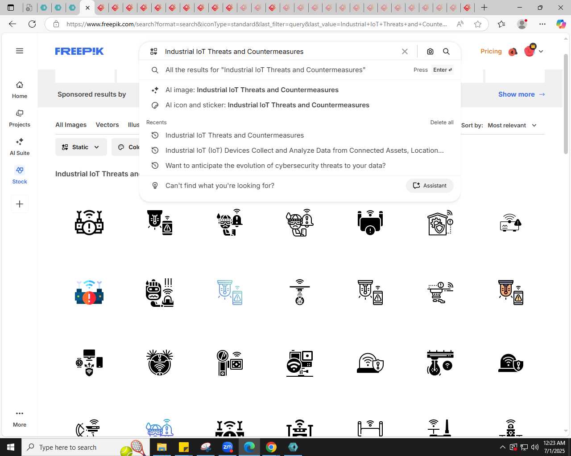Open the taskbar clock and date
The height and width of the screenshot is (456, 571).
click(x=554, y=447)
